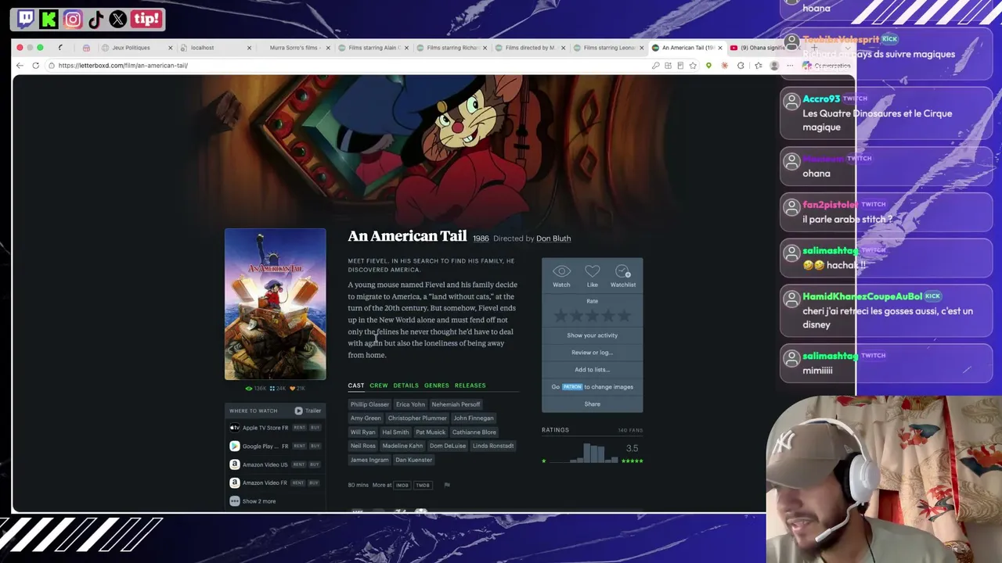
Task: Click Show your activity
Action: click(593, 335)
